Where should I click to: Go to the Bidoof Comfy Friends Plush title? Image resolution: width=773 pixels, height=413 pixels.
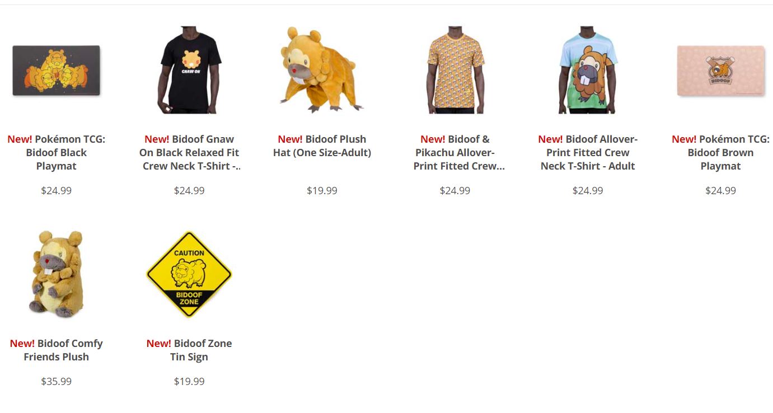[56, 350]
